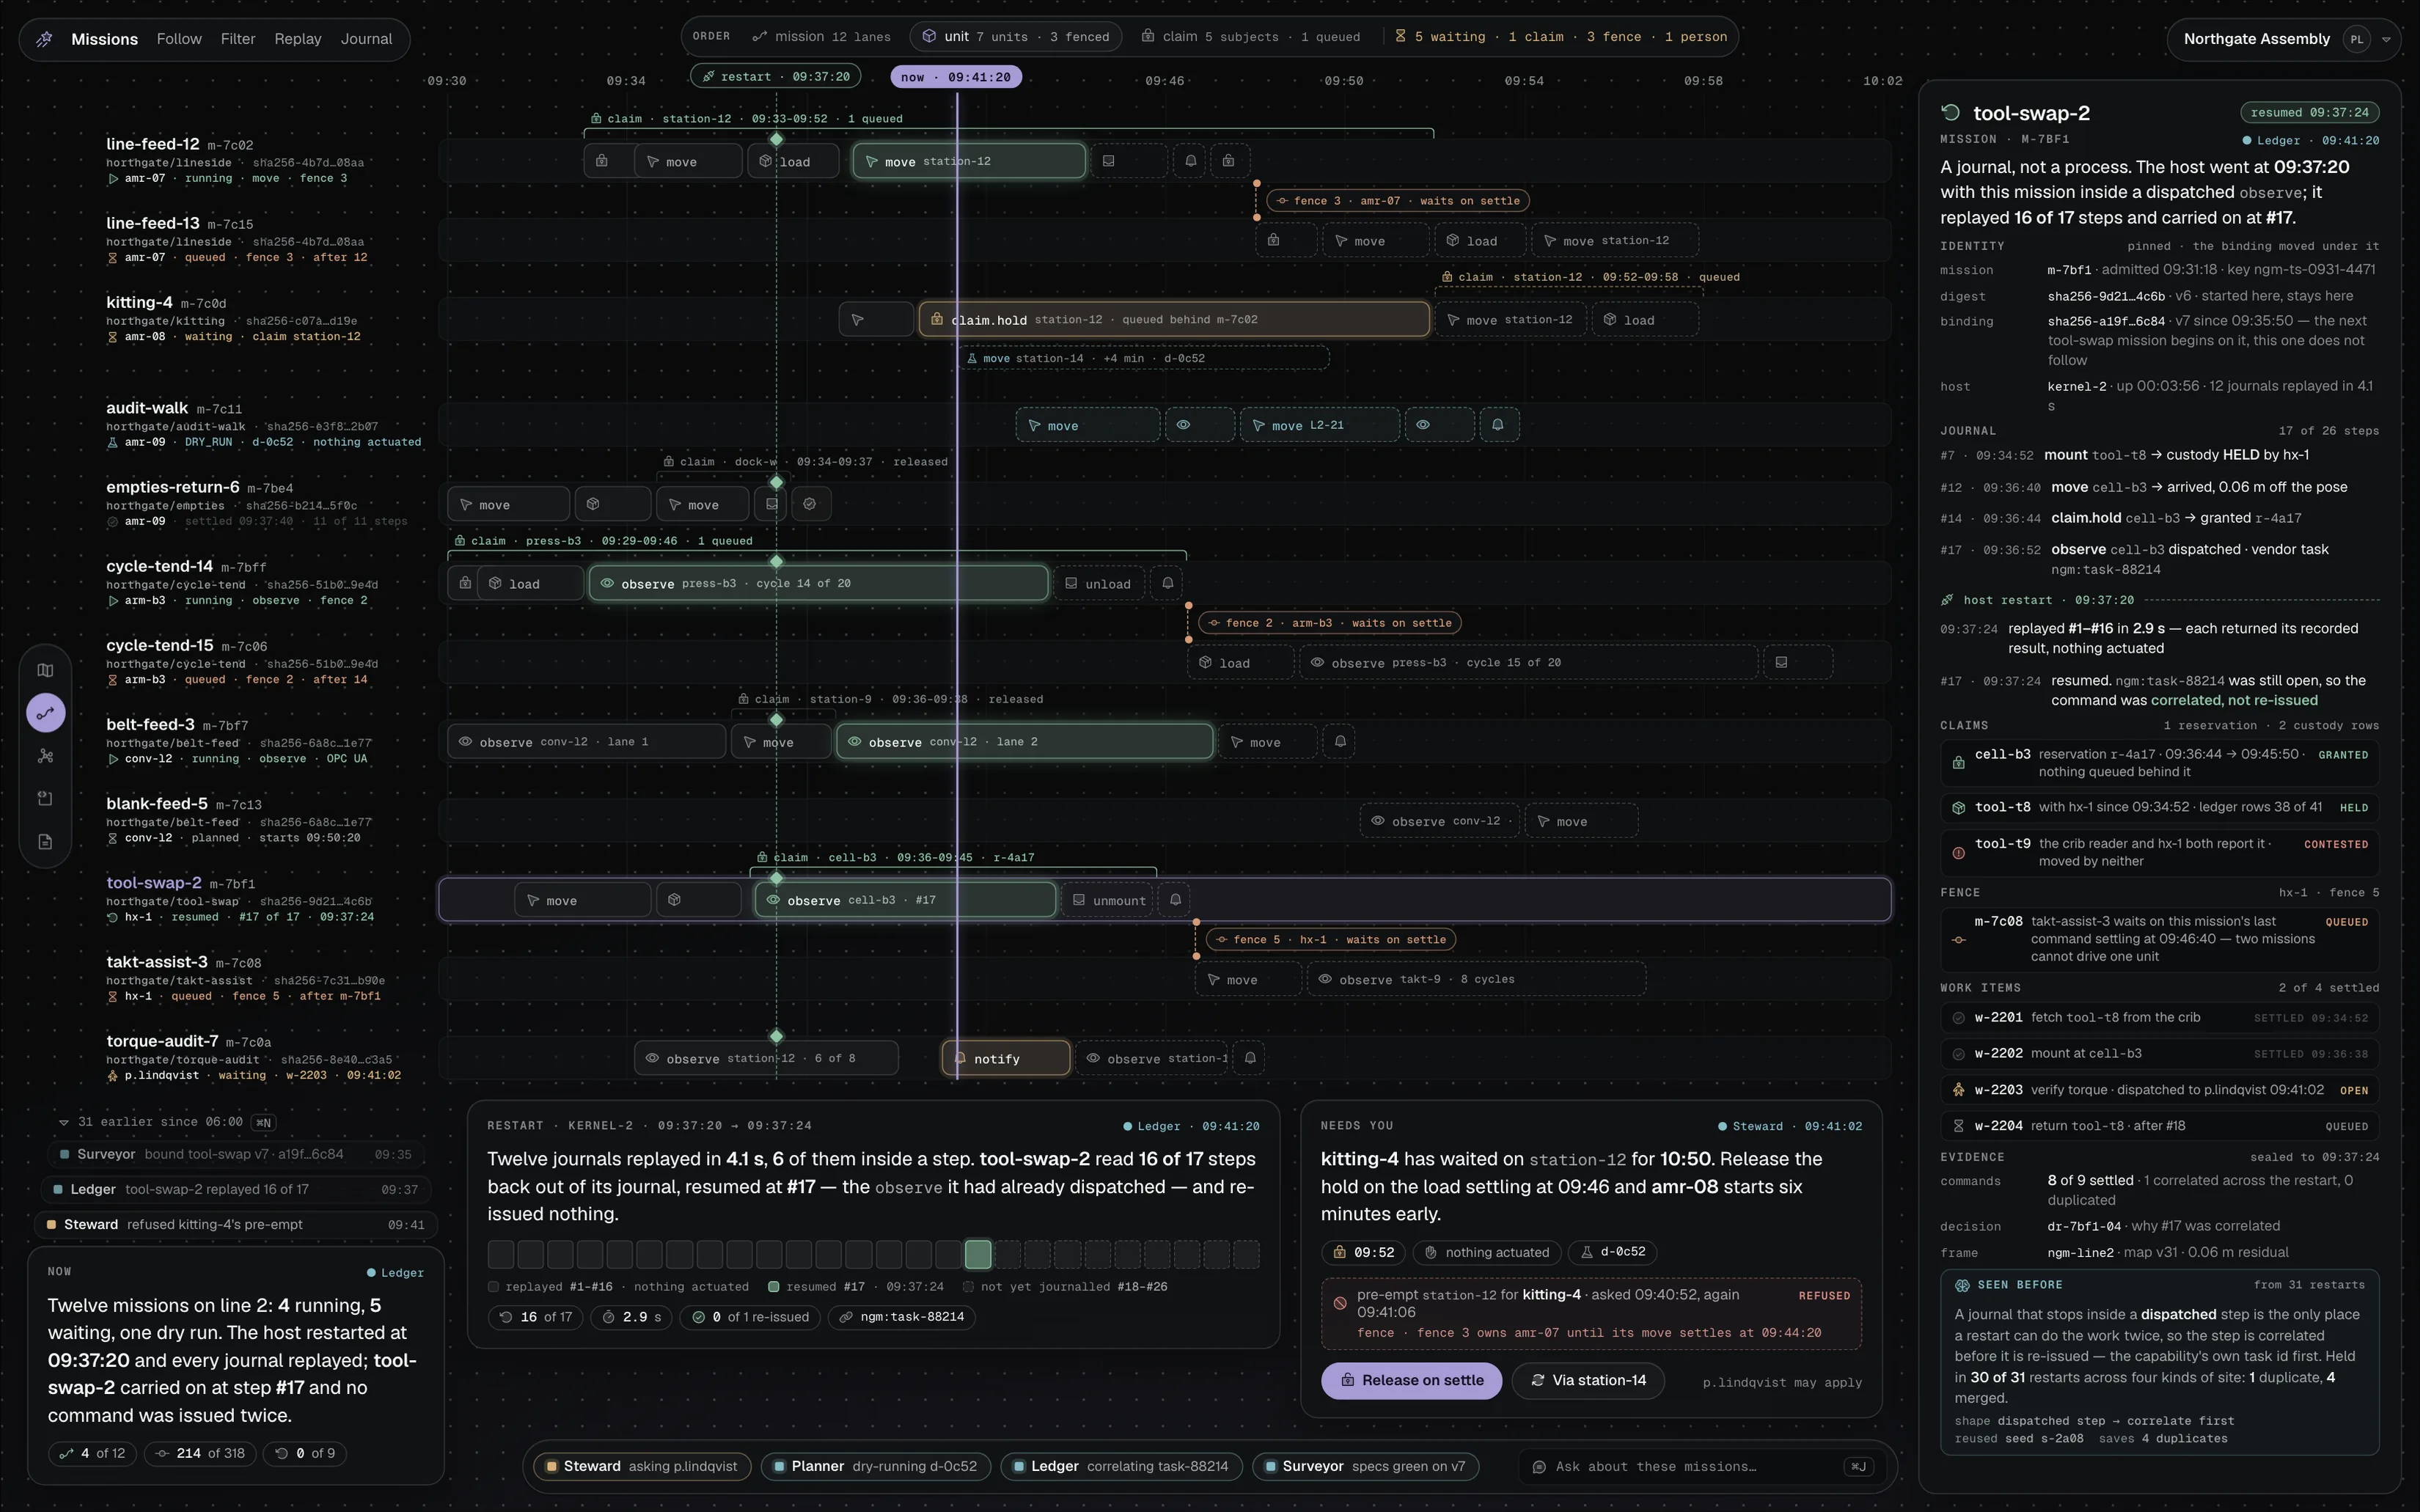The image size is (2420, 1512).
Task: Expand the m-7c08 fence QUEUED row
Action: pyautogui.click(x=2159, y=939)
